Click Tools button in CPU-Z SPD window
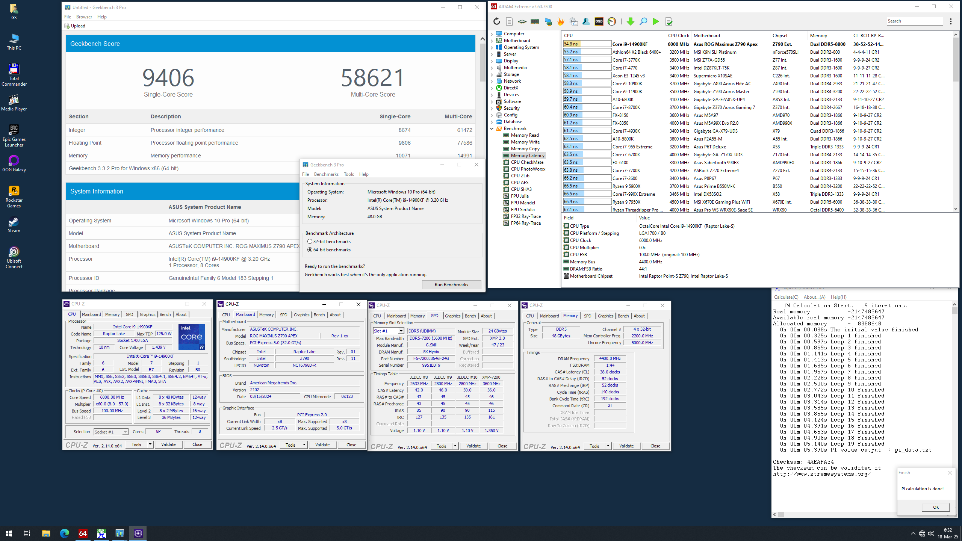This screenshot has height=541, width=962. coord(441,446)
